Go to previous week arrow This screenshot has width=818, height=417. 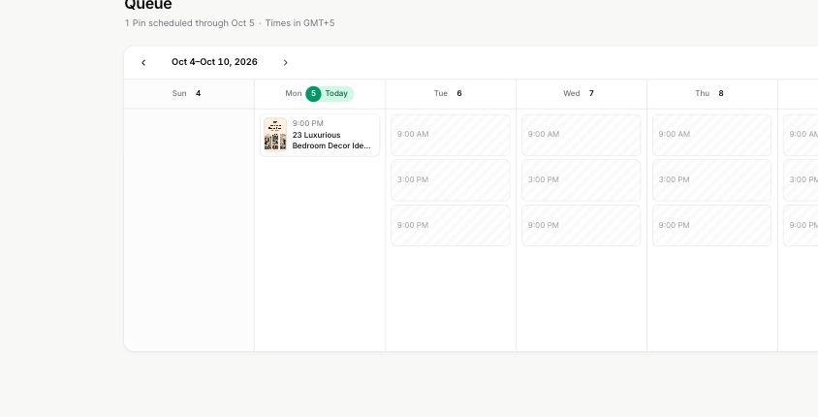point(143,63)
